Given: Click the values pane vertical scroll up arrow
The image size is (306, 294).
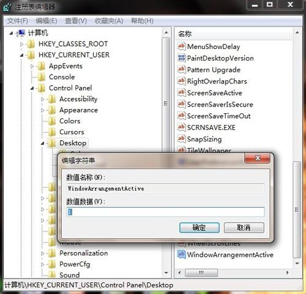Looking at the screenshot, I should pos(297,32).
